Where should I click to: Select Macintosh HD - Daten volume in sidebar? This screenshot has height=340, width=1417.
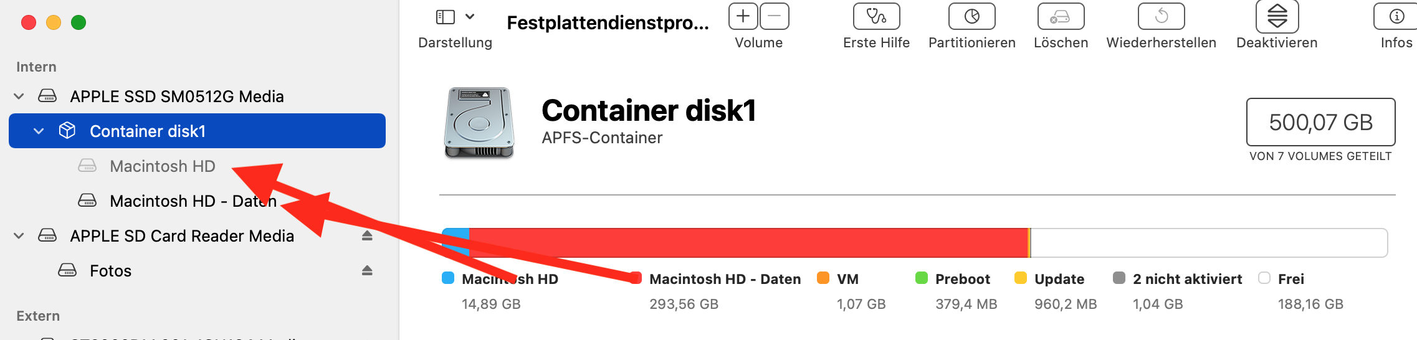pos(187,201)
